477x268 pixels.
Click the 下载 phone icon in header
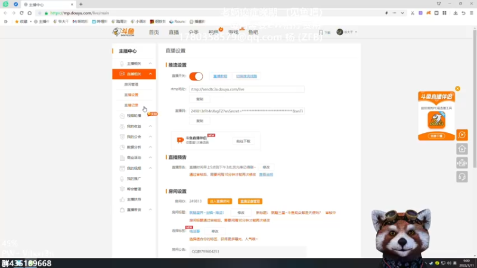[x=321, y=32]
